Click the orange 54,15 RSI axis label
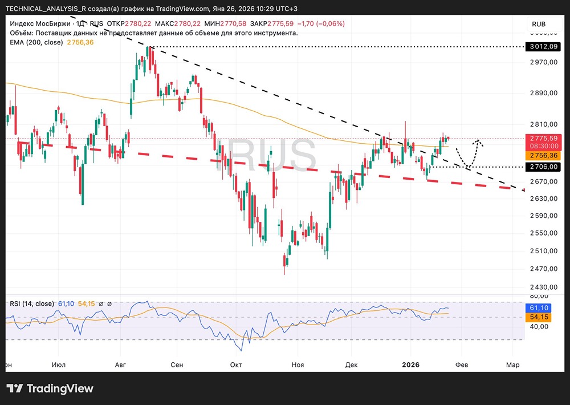This screenshot has width=570, height=405. pos(539,317)
